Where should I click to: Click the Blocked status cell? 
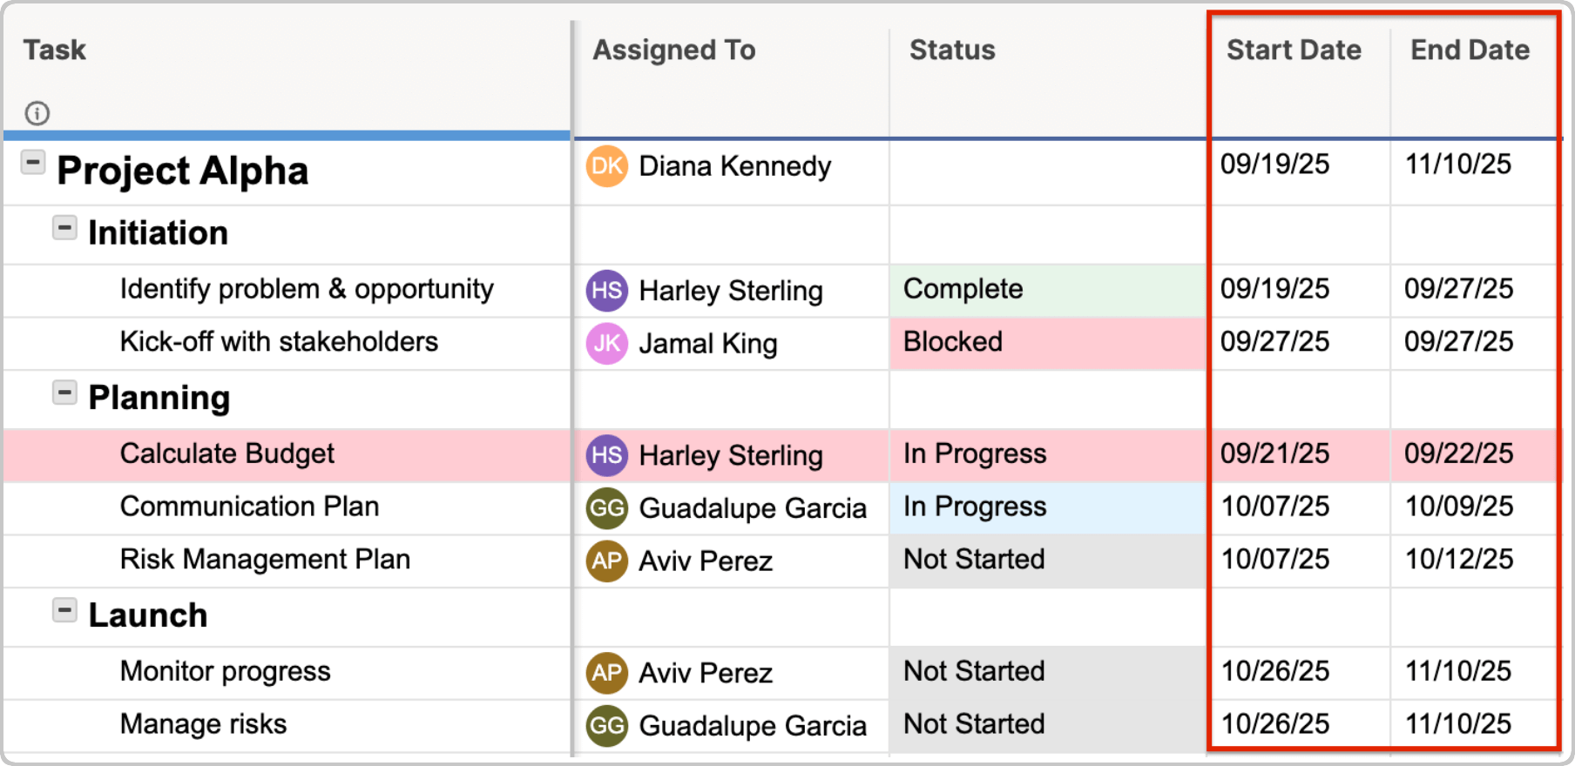[x=953, y=342]
